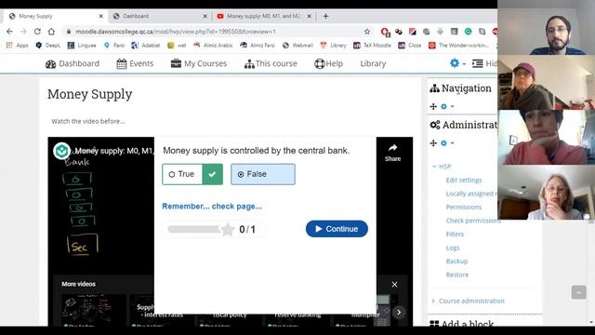Switch to the Money Supply tab
Screen dimensions: 595x335
click(55, 17)
